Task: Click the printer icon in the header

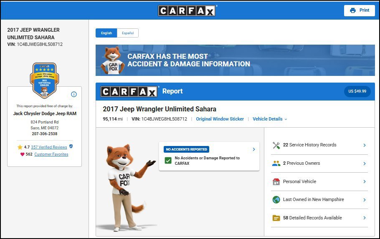Action: [353, 10]
